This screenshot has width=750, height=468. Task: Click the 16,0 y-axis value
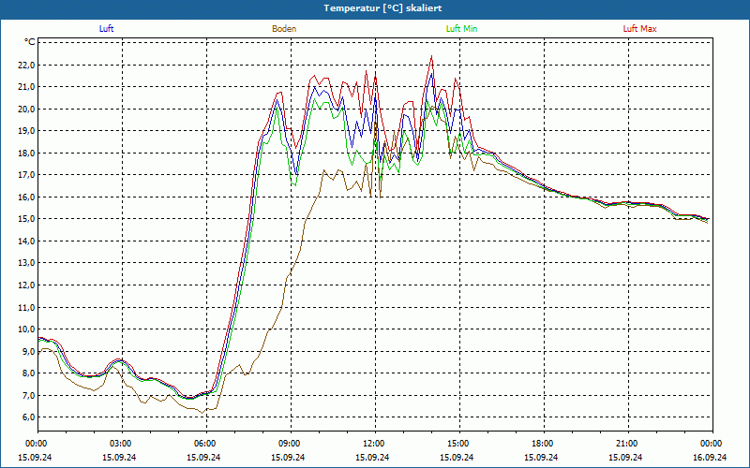point(26,197)
